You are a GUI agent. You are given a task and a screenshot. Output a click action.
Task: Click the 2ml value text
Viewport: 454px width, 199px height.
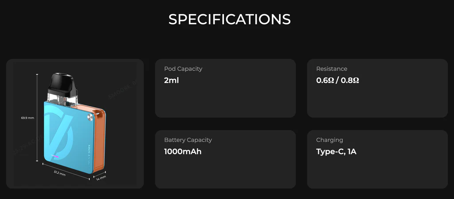tap(172, 80)
